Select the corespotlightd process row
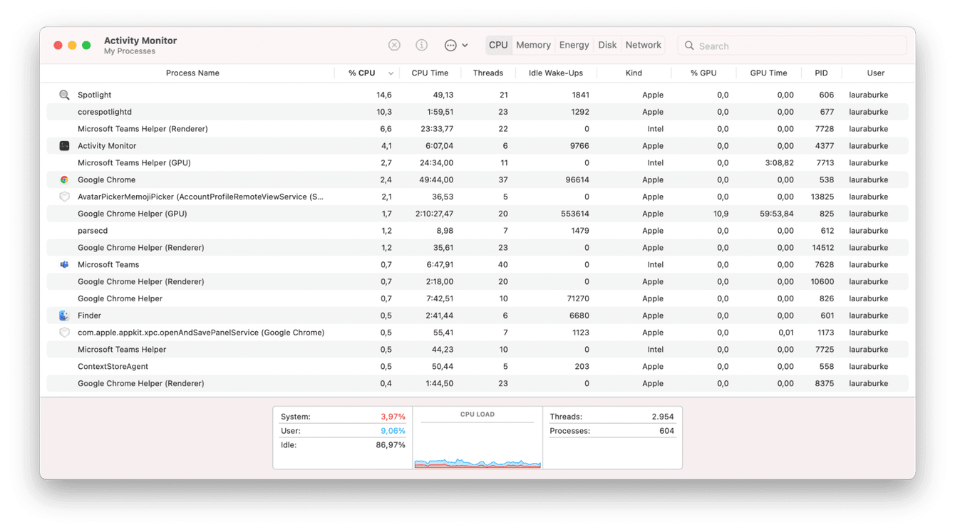The image size is (955, 532). 214,111
